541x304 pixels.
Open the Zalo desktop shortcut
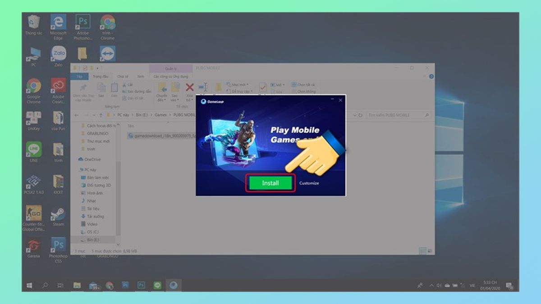58,57
